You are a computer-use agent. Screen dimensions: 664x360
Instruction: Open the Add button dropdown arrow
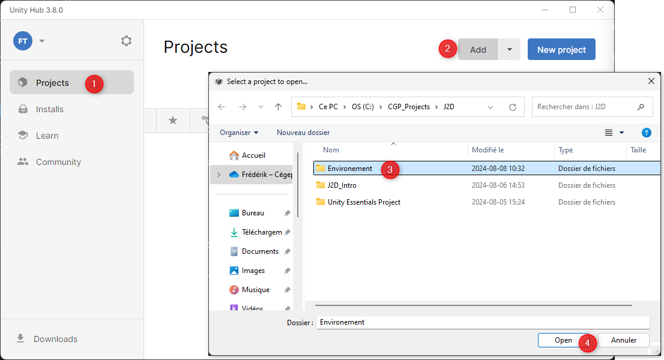coord(509,50)
